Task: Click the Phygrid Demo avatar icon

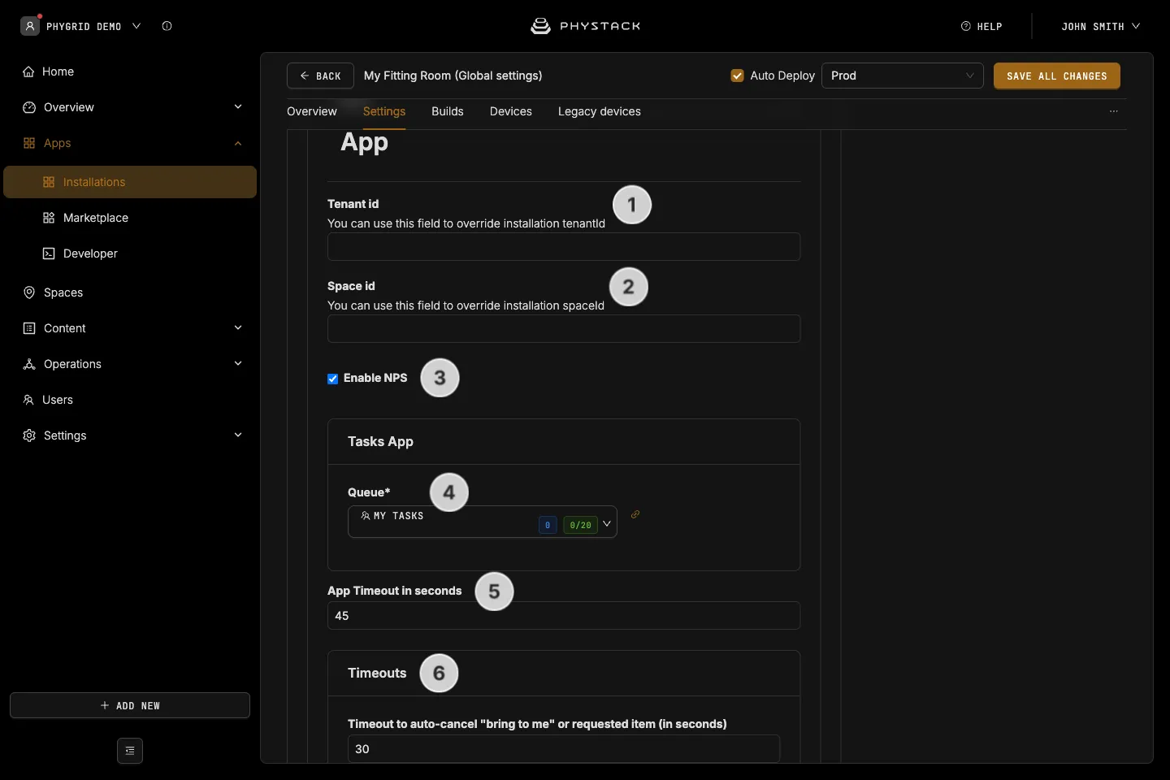Action: tap(30, 26)
